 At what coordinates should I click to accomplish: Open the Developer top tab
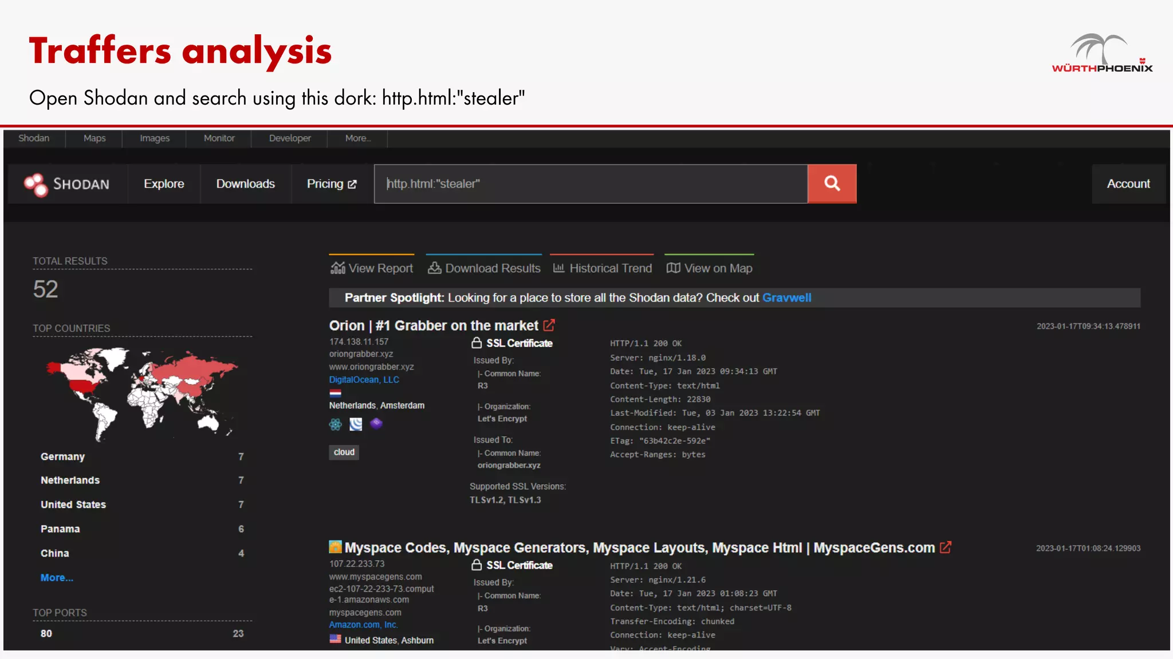coord(290,138)
